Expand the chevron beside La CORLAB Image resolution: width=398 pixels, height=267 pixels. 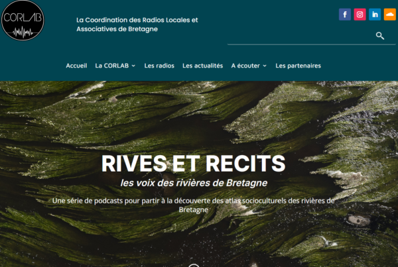click(x=133, y=66)
